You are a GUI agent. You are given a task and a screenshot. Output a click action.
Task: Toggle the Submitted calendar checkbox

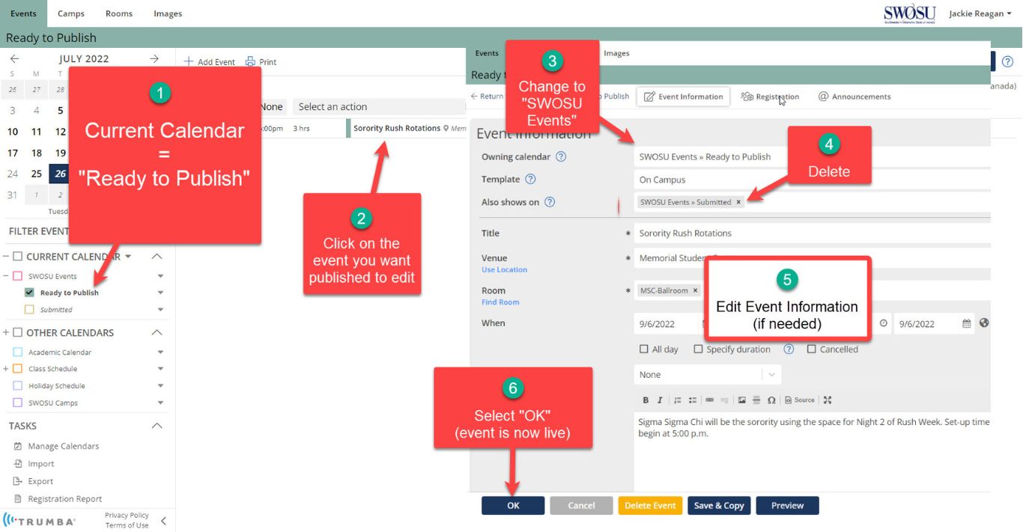(x=30, y=310)
